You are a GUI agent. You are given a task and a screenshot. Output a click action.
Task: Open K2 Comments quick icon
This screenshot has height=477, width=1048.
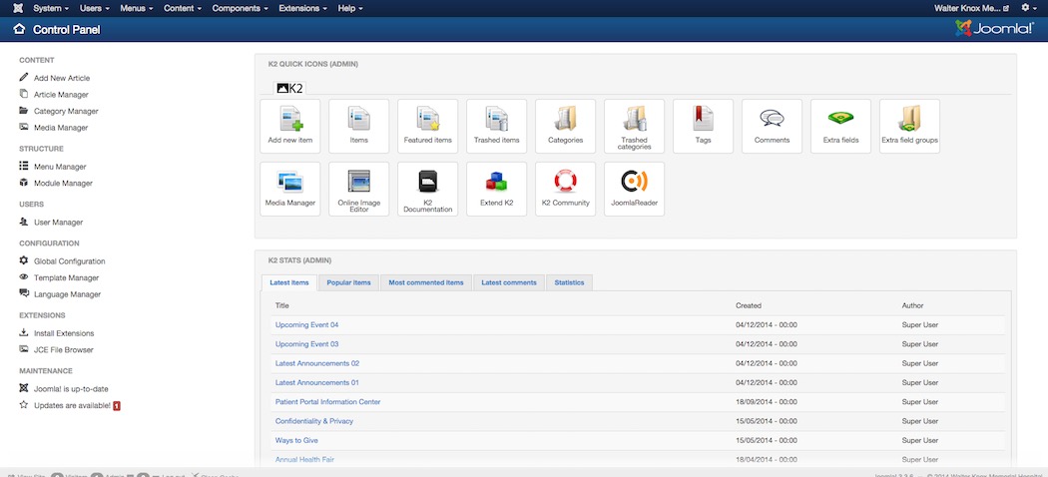772,127
